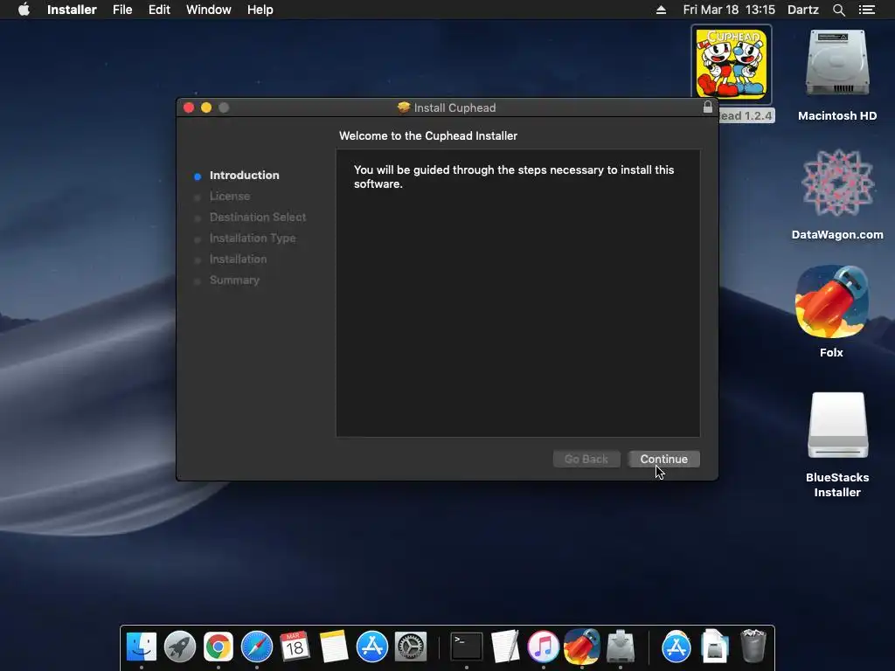Open Edit menu
This screenshot has height=671, width=895.
159,10
